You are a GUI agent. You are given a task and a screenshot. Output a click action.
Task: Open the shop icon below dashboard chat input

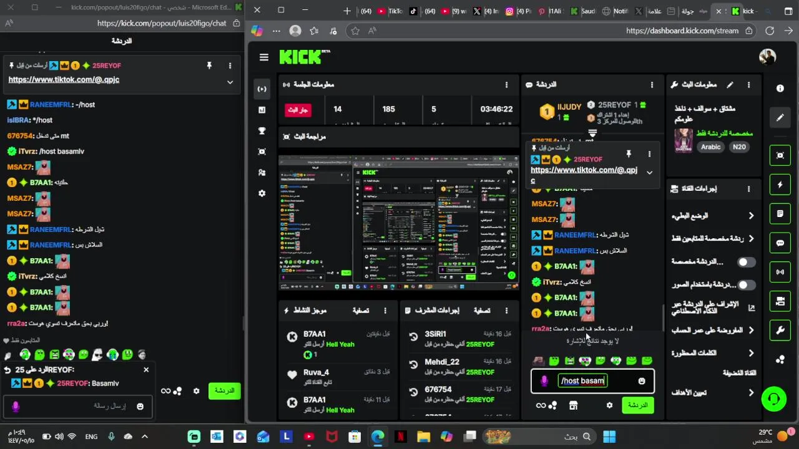click(x=573, y=405)
